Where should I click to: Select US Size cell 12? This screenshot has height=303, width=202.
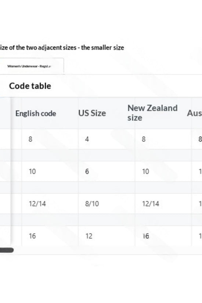[x=89, y=236]
